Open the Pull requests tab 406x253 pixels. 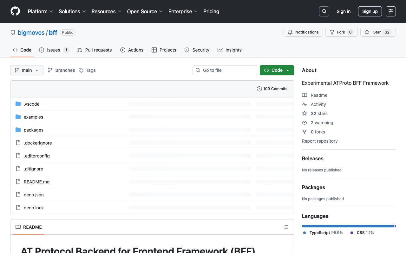[95, 50]
